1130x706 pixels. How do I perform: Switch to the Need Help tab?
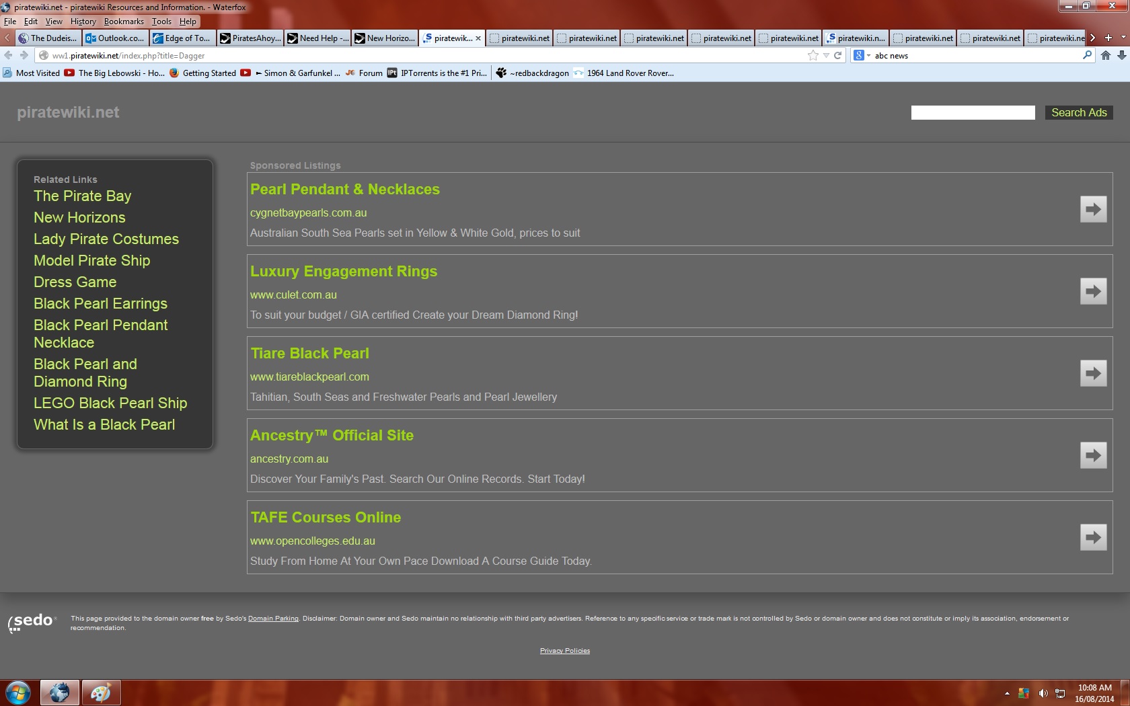pos(317,38)
